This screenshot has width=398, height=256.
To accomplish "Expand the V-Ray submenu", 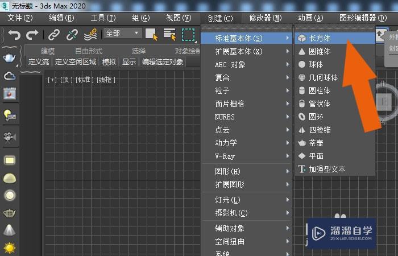I will pos(246,156).
